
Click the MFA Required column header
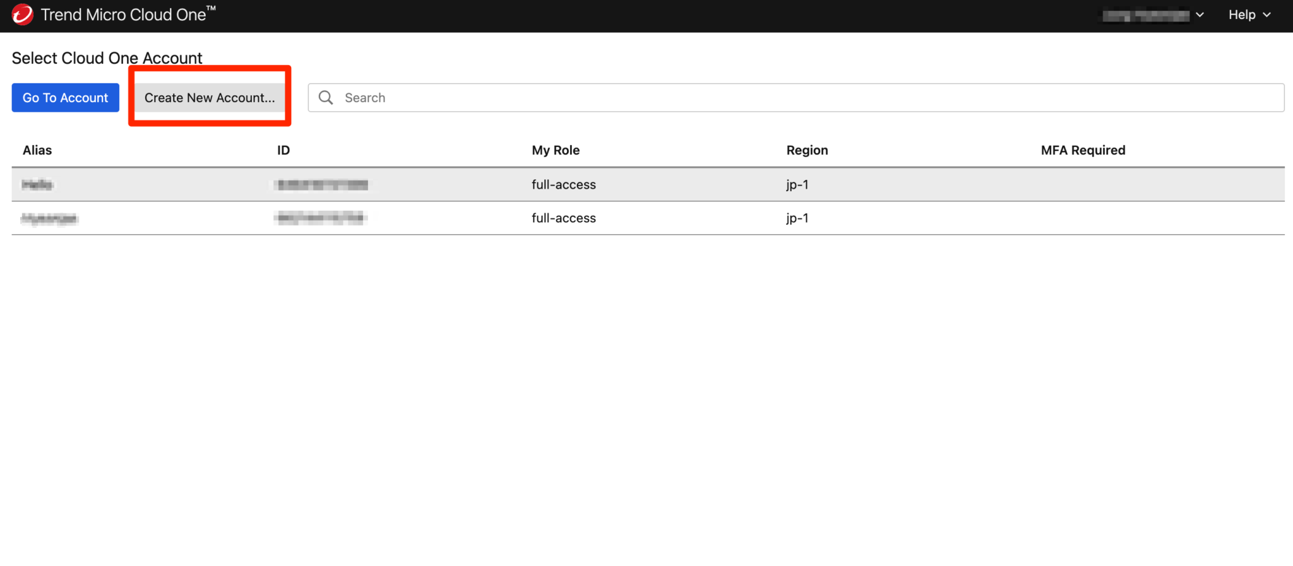point(1083,150)
